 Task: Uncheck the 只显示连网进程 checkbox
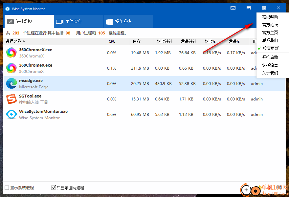point(53,187)
